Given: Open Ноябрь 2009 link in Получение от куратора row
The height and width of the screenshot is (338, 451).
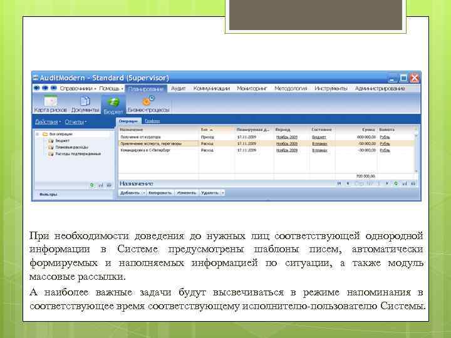Looking at the screenshot, I should (287, 137).
